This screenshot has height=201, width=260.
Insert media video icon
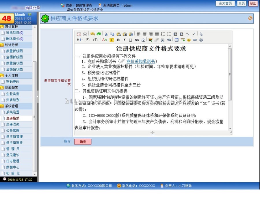click(169, 40)
